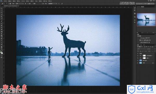Select the Brush tool in the toolbar
The image size is (156, 94).
(x=2, y=23)
